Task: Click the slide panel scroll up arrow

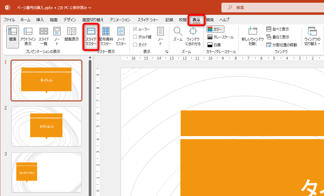Action: (90, 57)
